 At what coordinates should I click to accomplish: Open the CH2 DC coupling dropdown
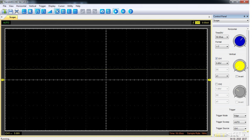coord(222,95)
